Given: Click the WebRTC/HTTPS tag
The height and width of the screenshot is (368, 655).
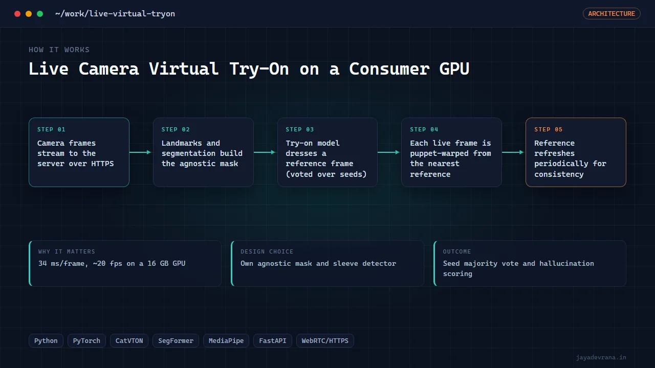Looking at the screenshot, I should pos(325,341).
